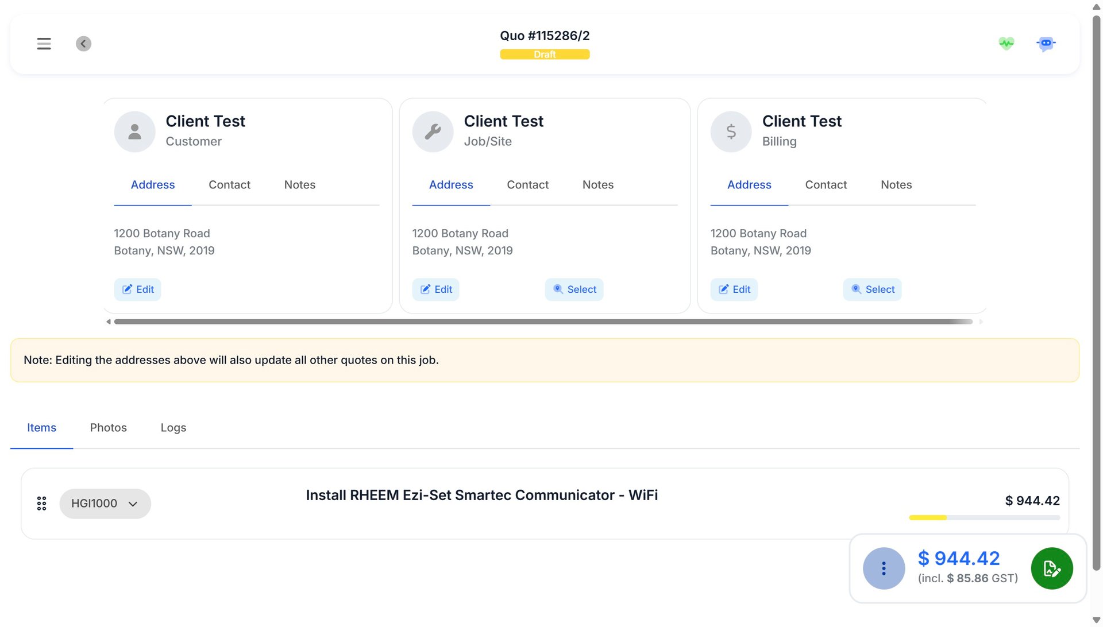Select a different Job/Site address

574,289
